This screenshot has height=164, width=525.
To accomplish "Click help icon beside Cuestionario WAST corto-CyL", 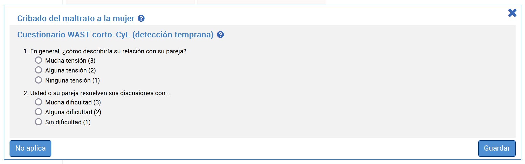I will (x=220, y=35).
